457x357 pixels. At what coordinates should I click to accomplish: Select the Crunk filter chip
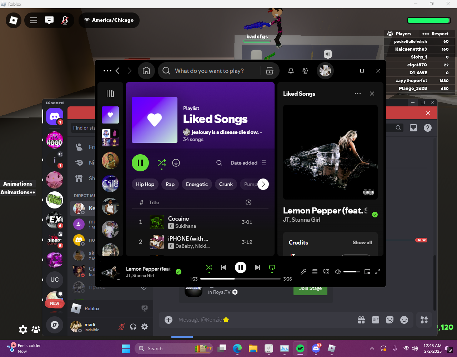click(x=226, y=184)
